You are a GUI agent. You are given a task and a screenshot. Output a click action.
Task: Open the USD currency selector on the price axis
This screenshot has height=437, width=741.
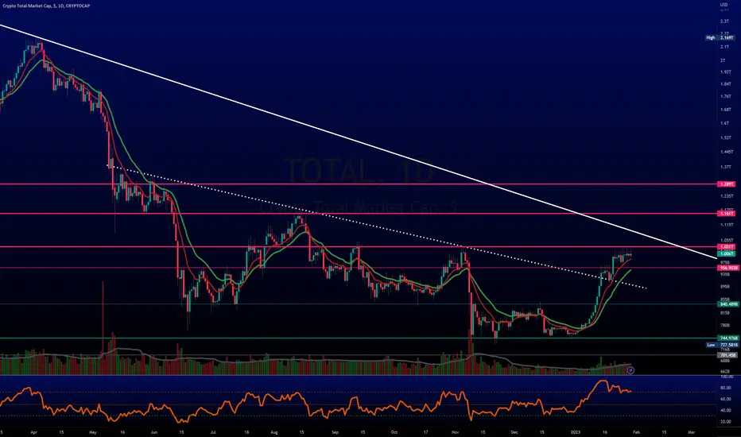(x=724, y=5)
